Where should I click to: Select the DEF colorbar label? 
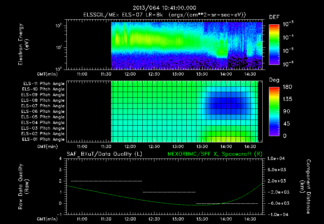(274, 17)
